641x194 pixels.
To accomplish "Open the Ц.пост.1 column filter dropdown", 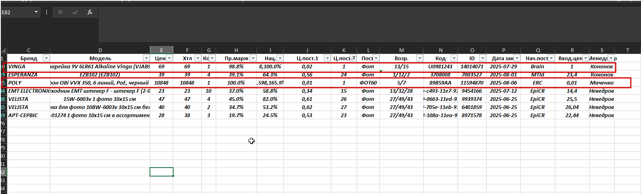I will 327,58.
